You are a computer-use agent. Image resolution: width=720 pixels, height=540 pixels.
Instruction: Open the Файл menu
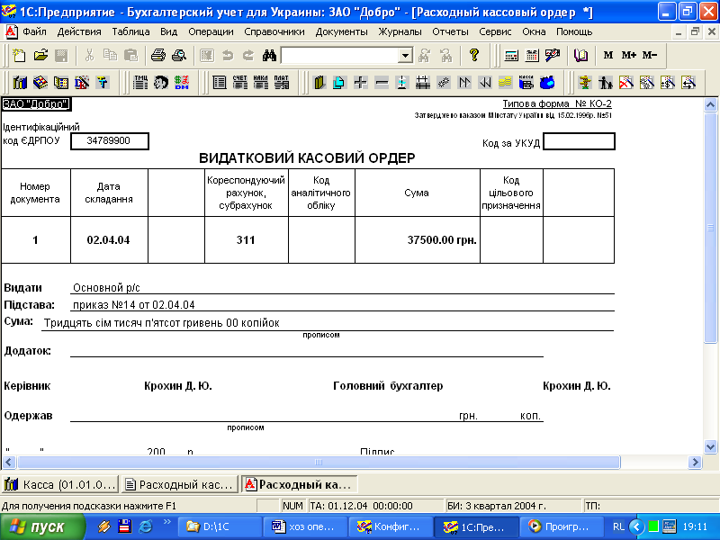pyautogui.click(x=34, y=32)
